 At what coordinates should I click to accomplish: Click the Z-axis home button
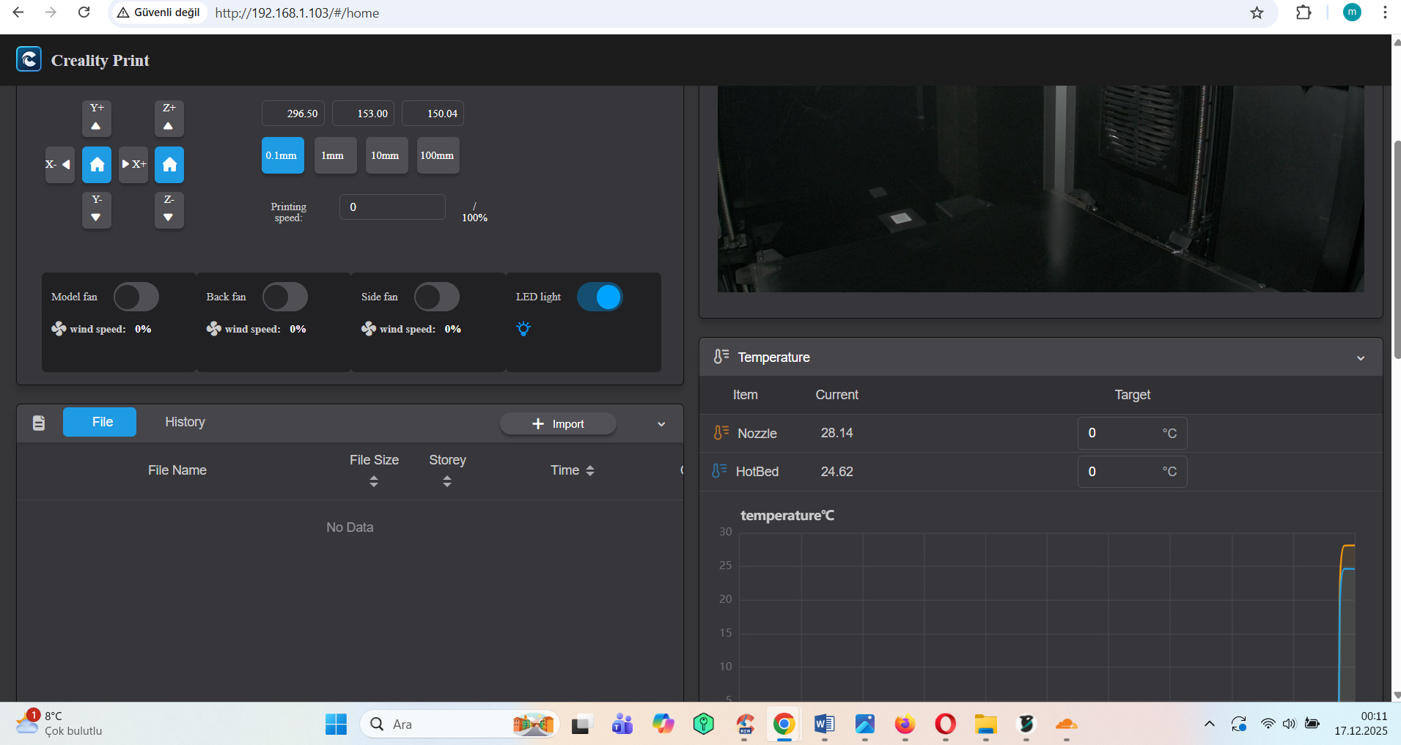tap(169, 164)
